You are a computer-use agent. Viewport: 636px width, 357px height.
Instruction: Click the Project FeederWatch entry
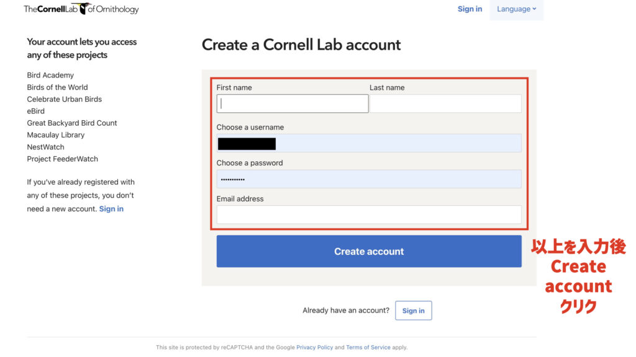(63, 159)
